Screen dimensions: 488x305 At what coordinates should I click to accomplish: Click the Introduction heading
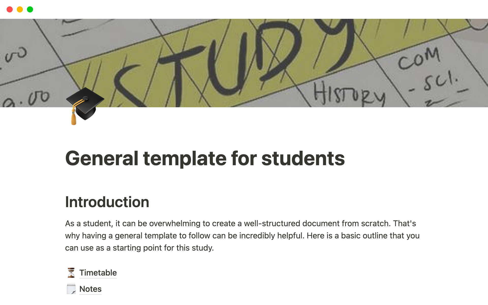coord(107,202)
